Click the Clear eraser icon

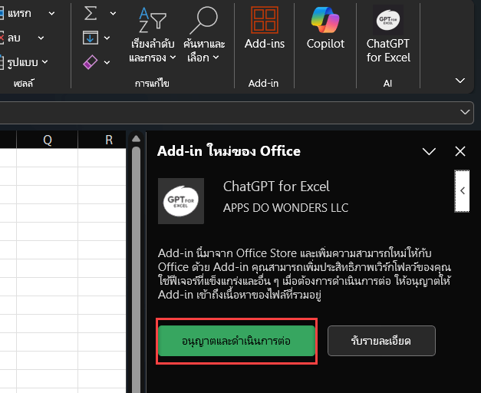pos(91,62)
